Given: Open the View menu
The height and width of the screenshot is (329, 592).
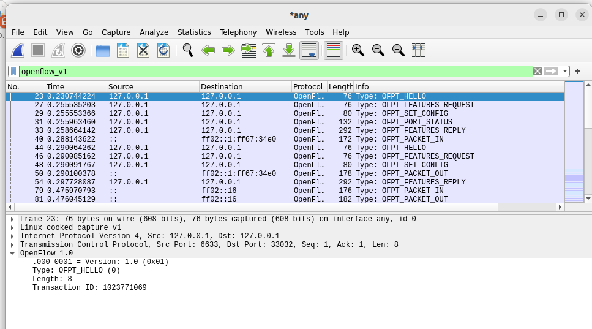Looking at the screenshot, I should pos(65,32).
